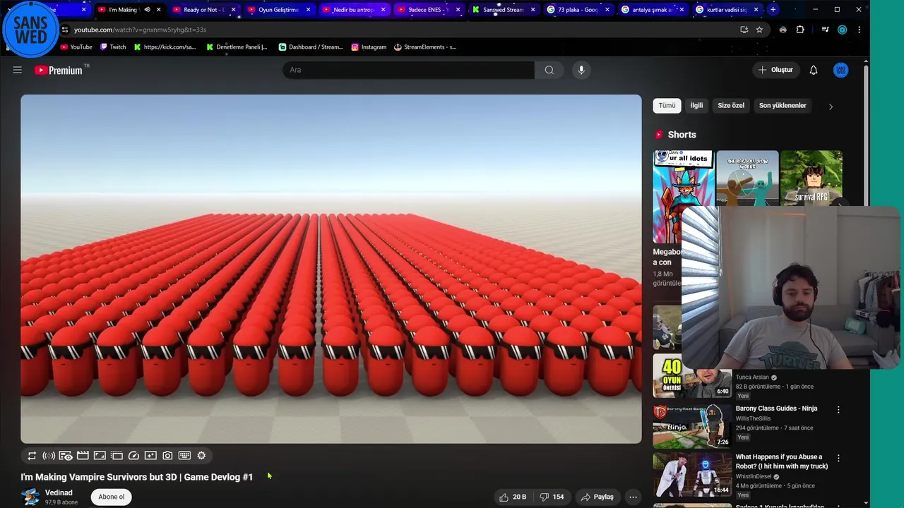Open a new browser tab
Screen dimensions: 904x508
click(x=773, y=10)
